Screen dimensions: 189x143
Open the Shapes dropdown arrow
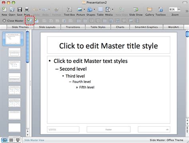click(x=94, y=10)
